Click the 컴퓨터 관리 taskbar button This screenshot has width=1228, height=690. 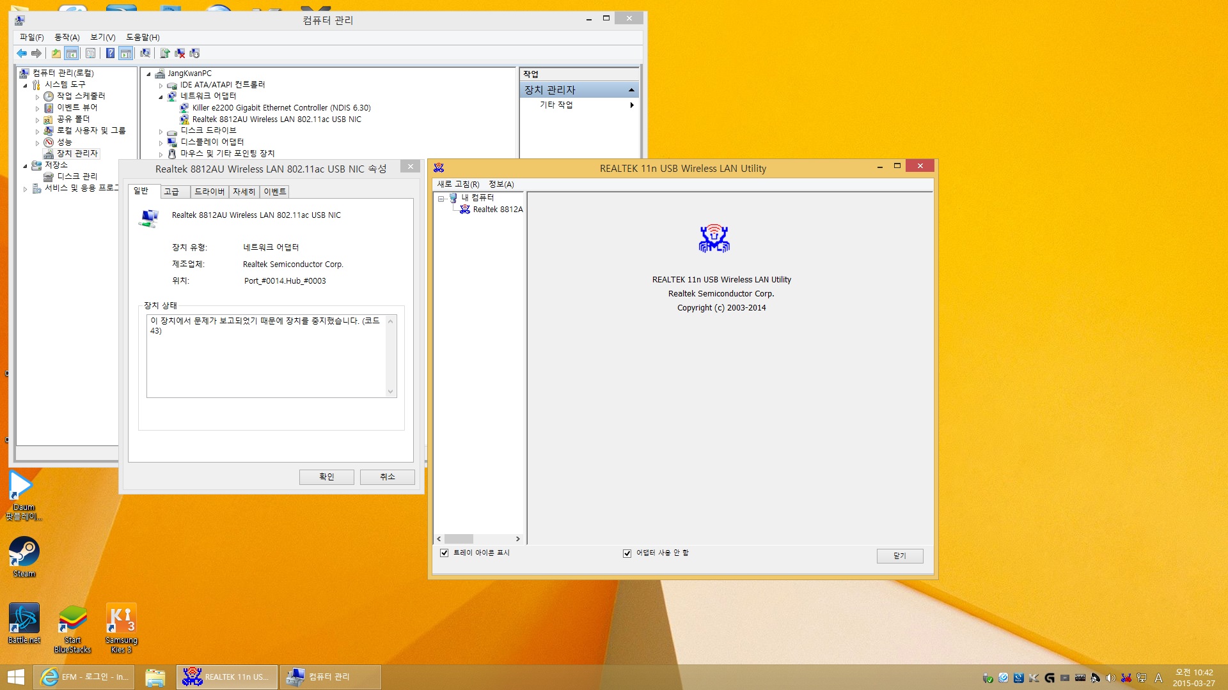click(x=330, y=677)
